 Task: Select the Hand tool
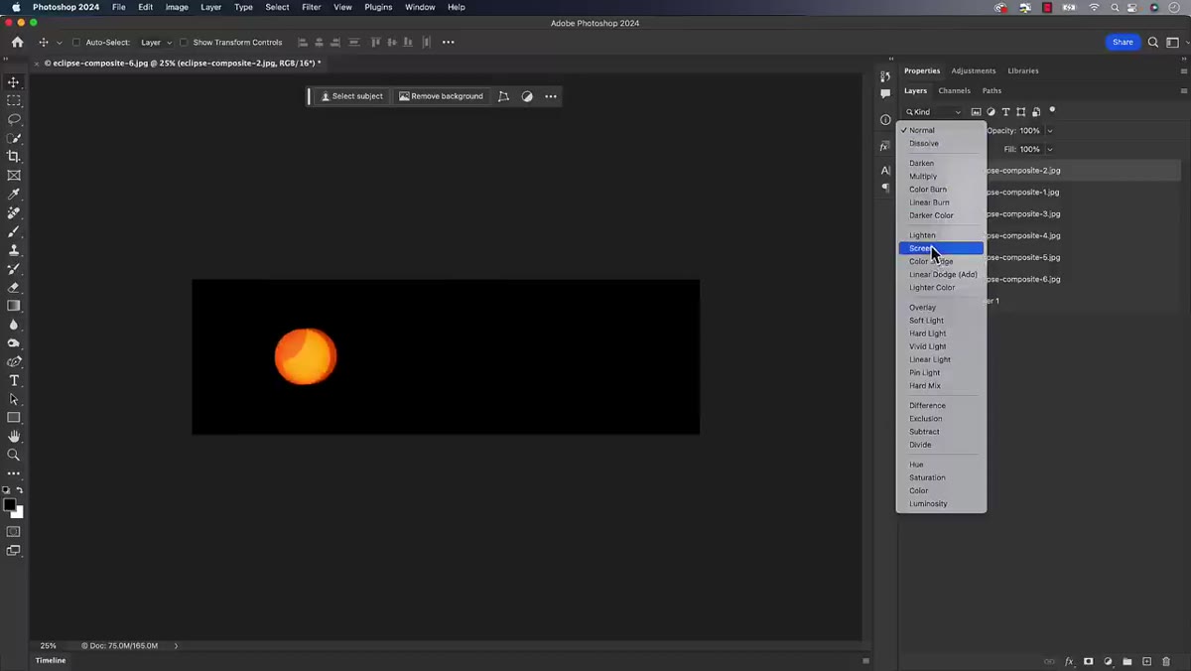click(x=14, y=437)
